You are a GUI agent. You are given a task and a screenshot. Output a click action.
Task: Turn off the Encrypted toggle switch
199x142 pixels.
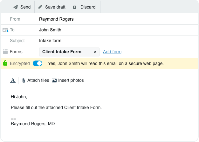point(38,63)
